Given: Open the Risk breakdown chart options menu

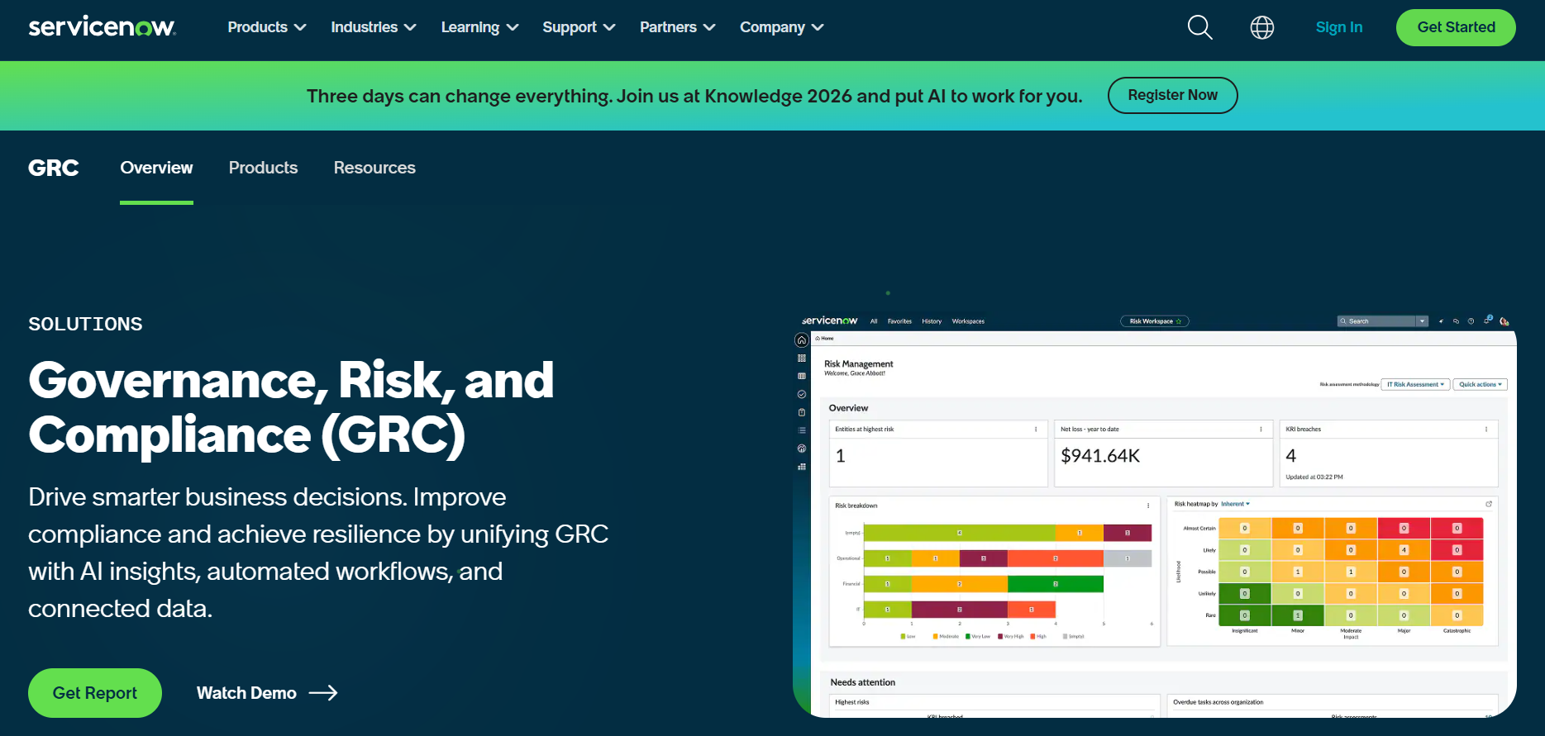Looking at the screenshot, I should [x=1148, y=506].
